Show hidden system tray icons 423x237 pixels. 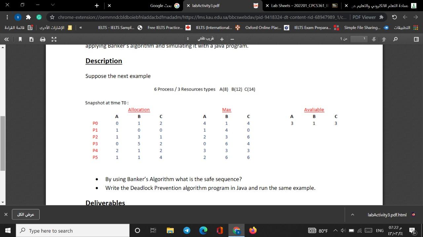pyautogui.click(x=335, y=230)
